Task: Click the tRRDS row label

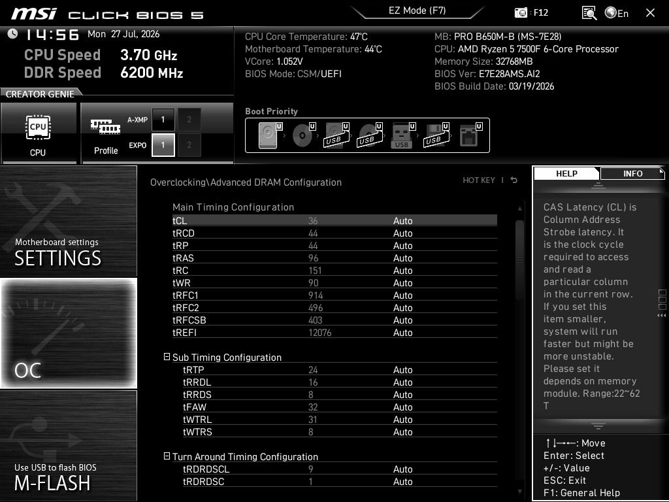Action: point(197,394)
